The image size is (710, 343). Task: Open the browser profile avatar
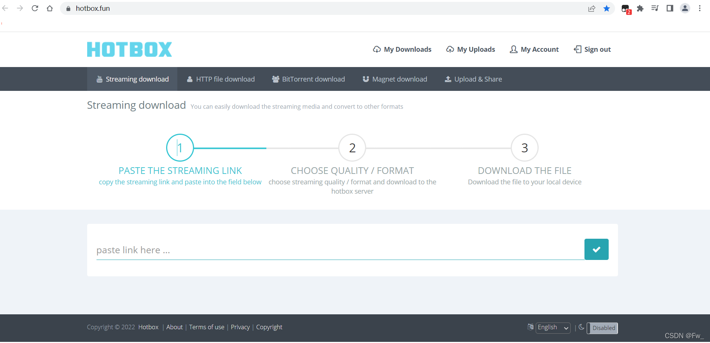point(685,8)
